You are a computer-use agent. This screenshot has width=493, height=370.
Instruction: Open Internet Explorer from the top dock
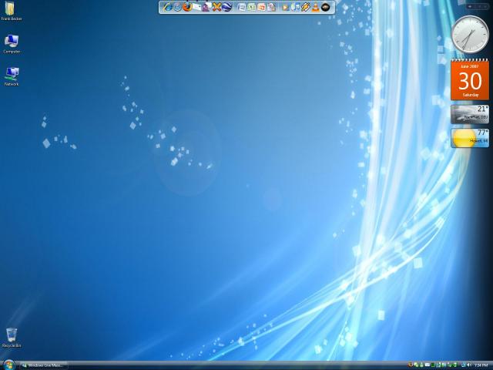pos(168,7)
